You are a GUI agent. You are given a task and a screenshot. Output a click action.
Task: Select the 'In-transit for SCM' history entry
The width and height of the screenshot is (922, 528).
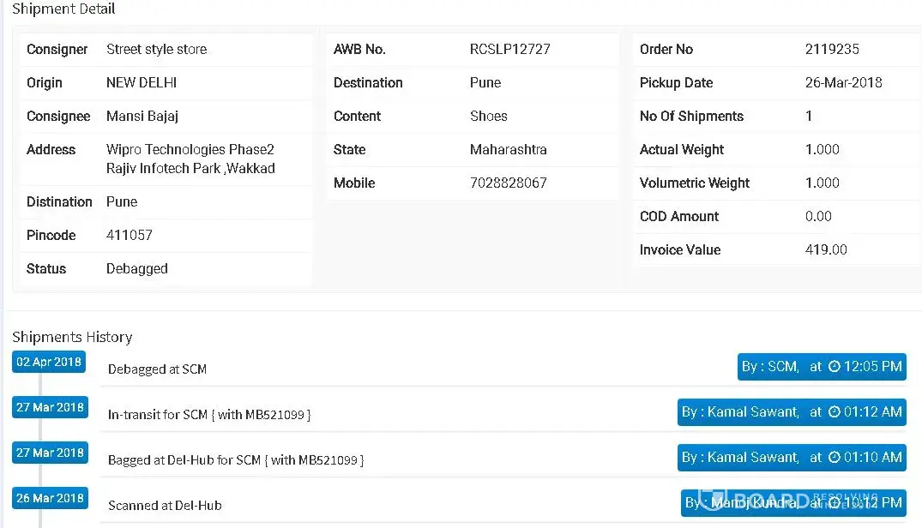click(208, 415)
